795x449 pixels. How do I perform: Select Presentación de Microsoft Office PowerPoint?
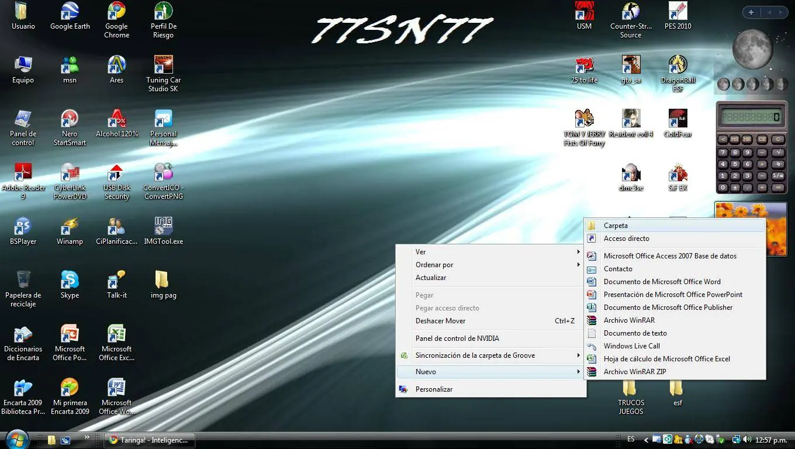675,295
